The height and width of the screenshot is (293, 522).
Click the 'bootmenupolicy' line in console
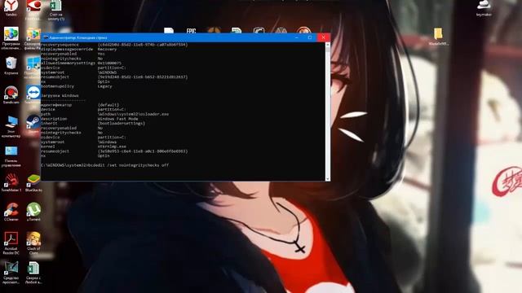[77, 86]
